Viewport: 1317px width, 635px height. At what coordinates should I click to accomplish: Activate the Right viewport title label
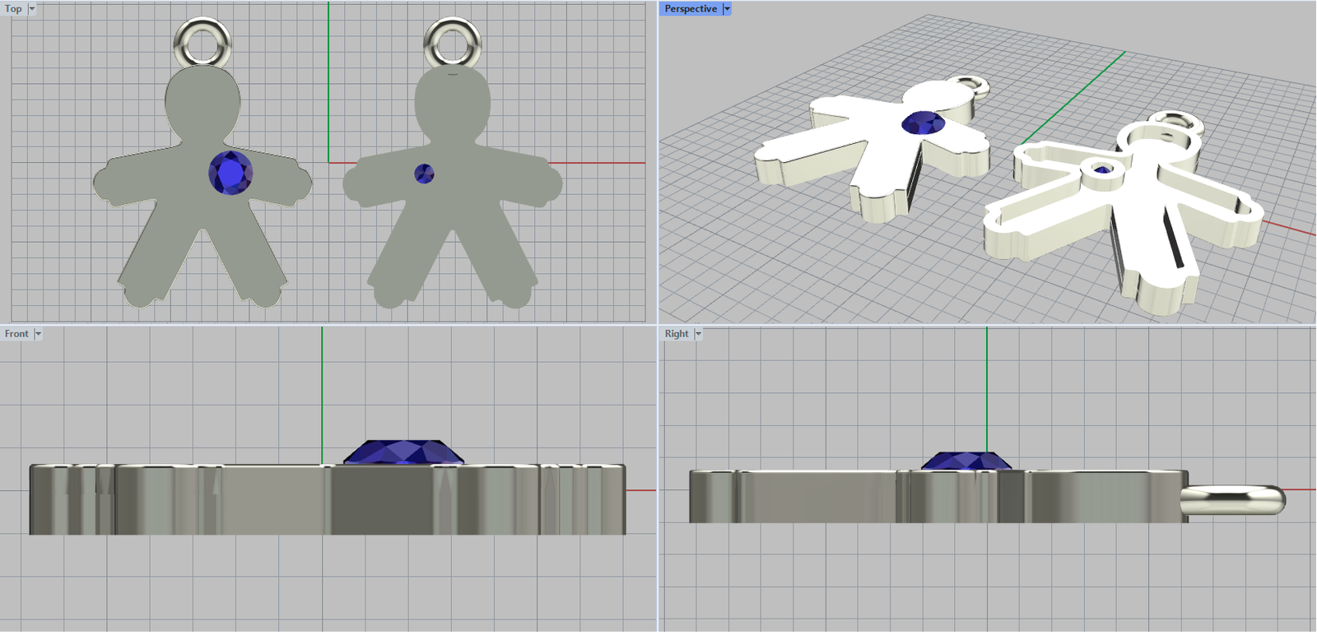pos(677,334)
